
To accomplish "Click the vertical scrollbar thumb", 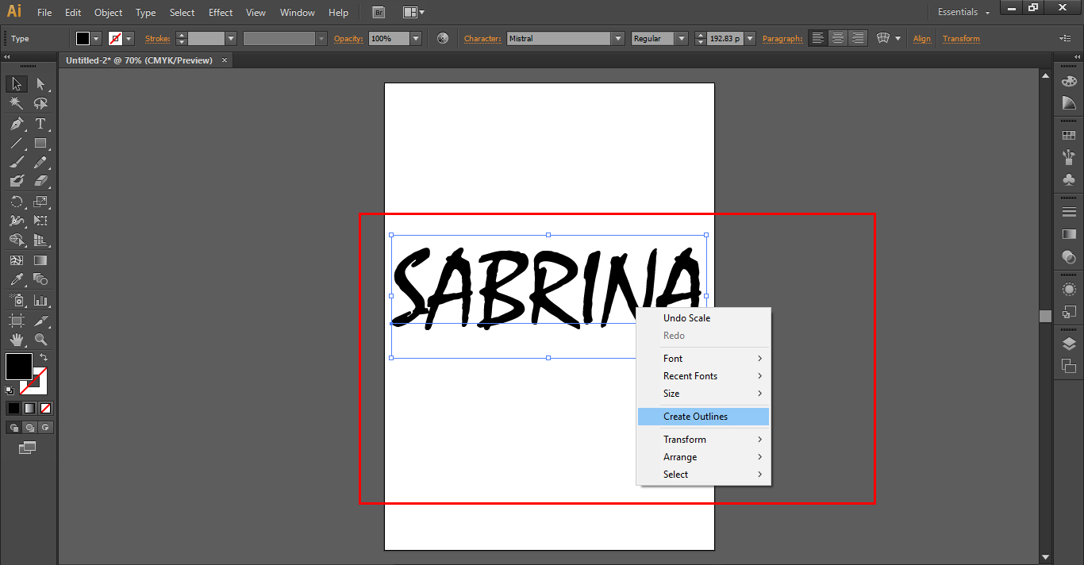I will pos(1044,316).
